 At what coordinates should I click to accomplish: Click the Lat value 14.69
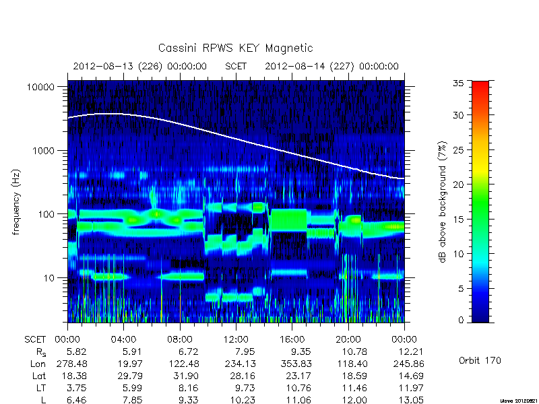click(x=410, y=376)
